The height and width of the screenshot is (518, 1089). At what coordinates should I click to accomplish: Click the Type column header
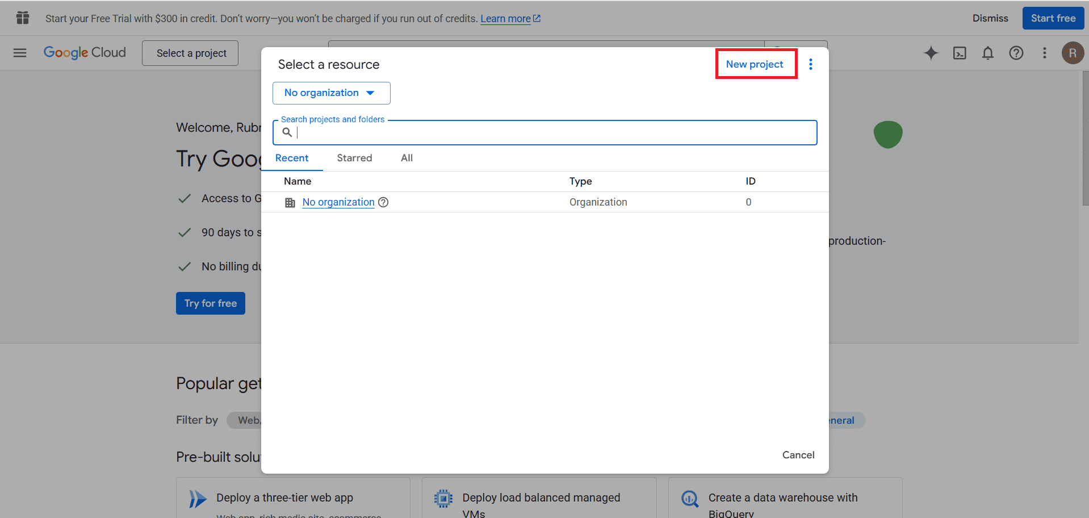pos(581,181)
